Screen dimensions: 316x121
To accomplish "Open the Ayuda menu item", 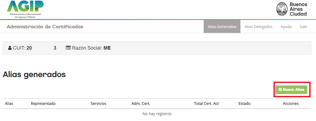I will (x=286, y=27).
